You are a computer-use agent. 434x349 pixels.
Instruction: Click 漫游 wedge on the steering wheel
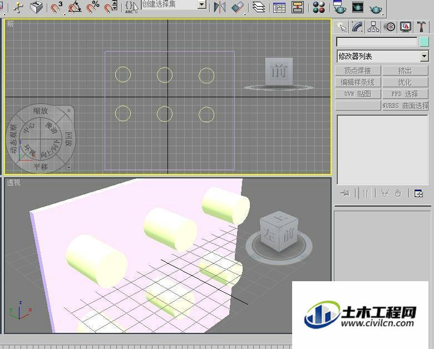pos(52,127)
